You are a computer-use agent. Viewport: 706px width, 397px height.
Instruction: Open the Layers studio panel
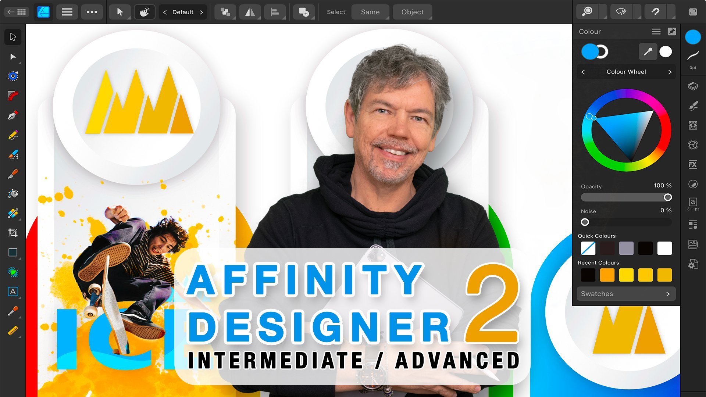pyautogui.click(x=693, y=86)
